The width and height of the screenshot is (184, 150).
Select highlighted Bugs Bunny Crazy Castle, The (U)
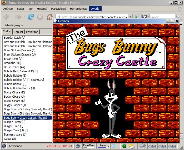click(x=27, y=118)
